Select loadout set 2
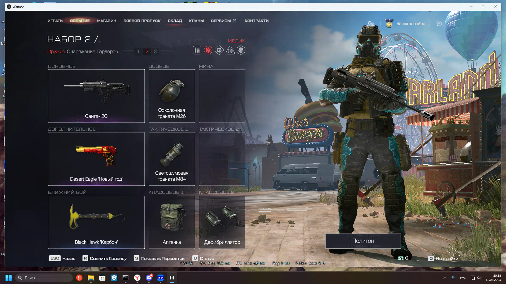This screenshot has height=284, width=506. 147,52
